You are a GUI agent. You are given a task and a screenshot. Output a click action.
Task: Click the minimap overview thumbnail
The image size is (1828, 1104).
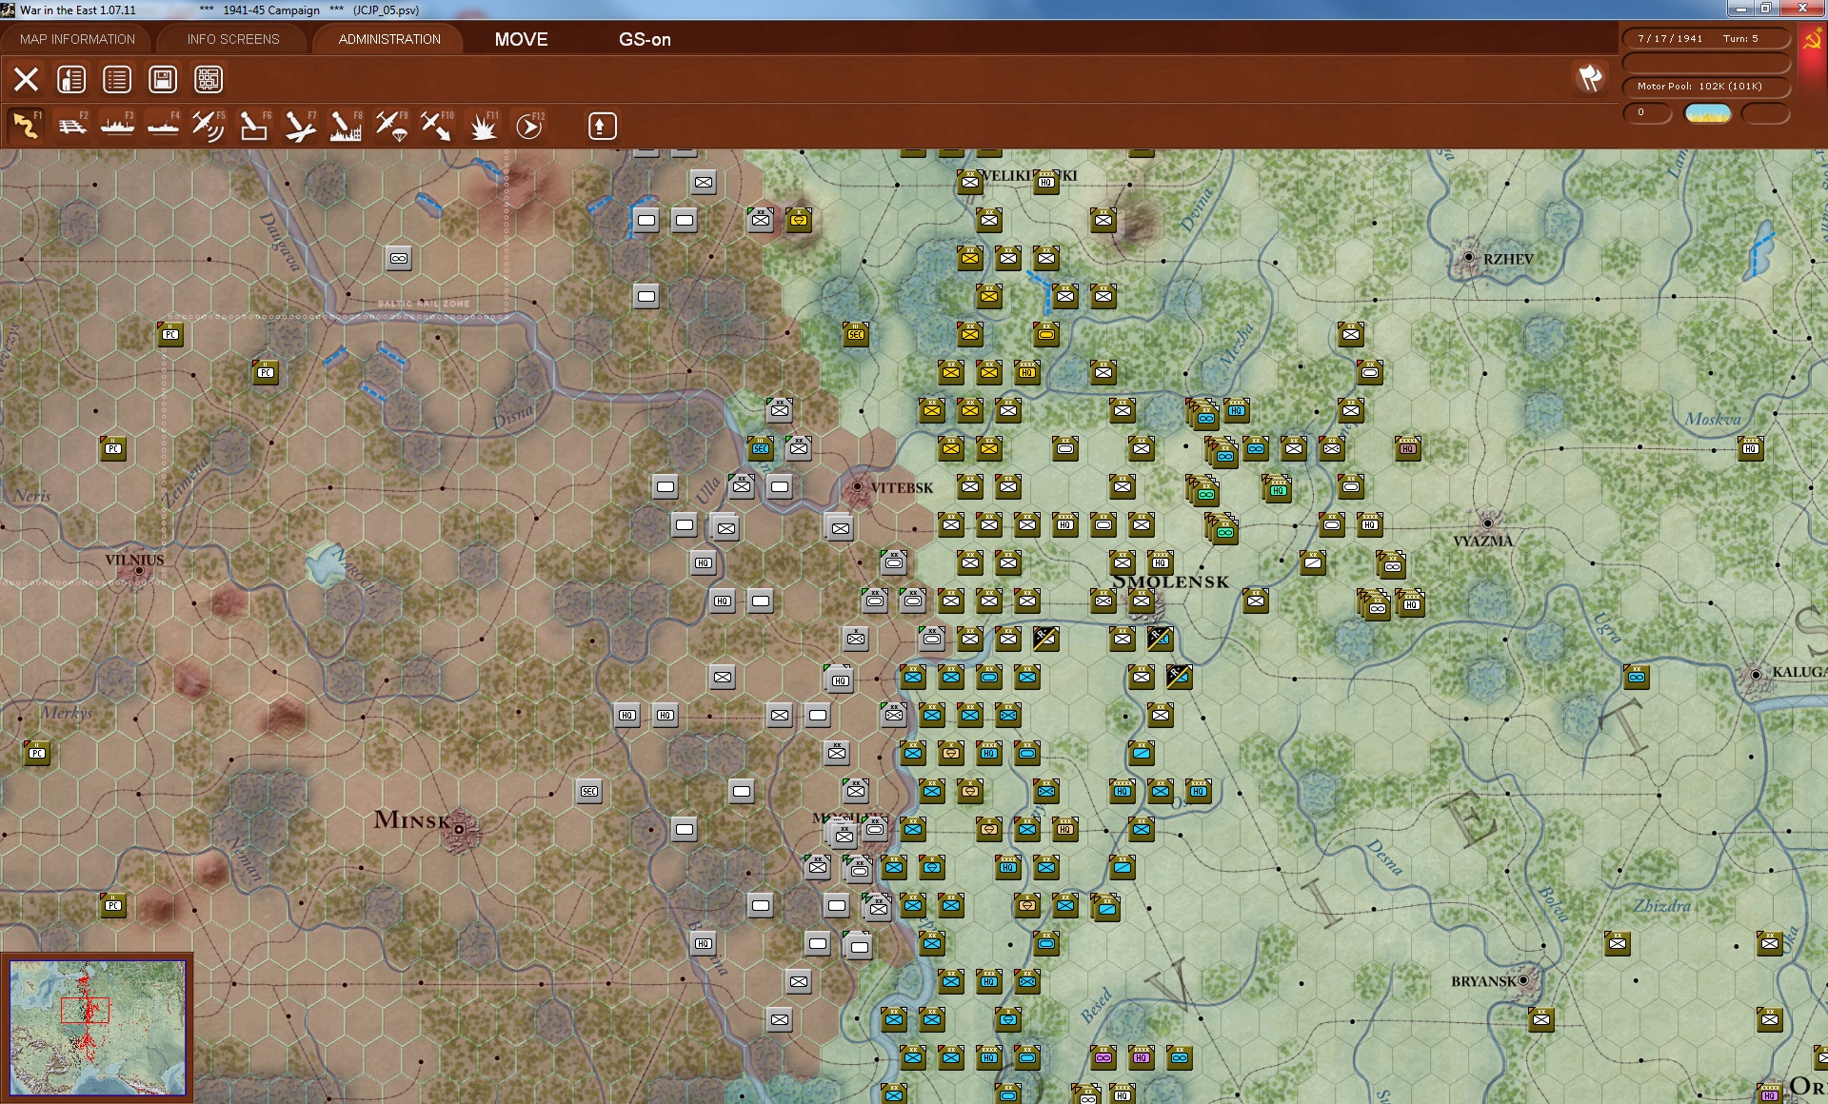point(97,1027)
